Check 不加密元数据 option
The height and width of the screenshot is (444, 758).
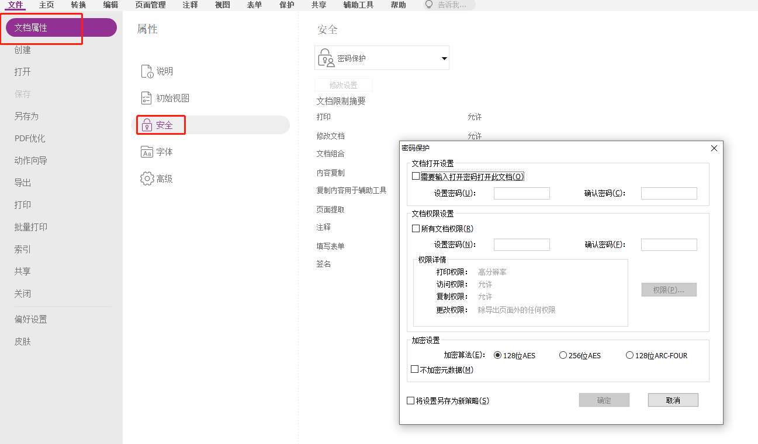[414, 369]
